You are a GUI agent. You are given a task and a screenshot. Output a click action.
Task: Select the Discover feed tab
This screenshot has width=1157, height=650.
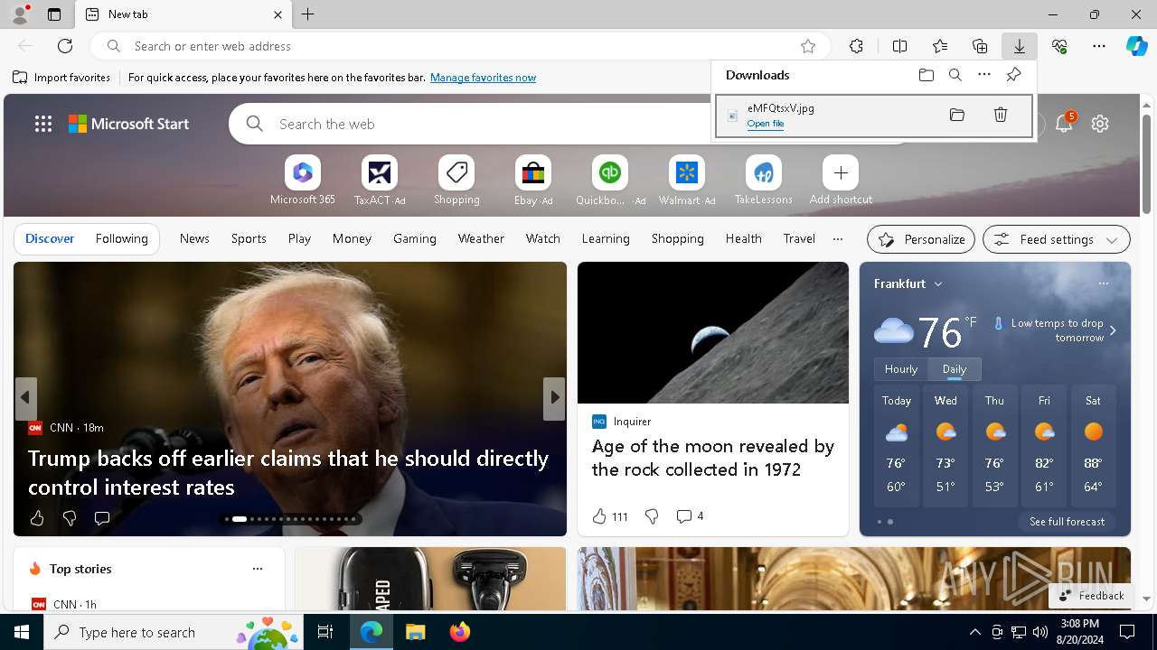click(x=50, y=238)
